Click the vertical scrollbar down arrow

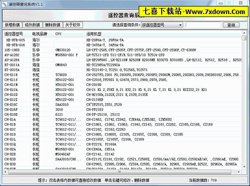(x=244, y=166)
